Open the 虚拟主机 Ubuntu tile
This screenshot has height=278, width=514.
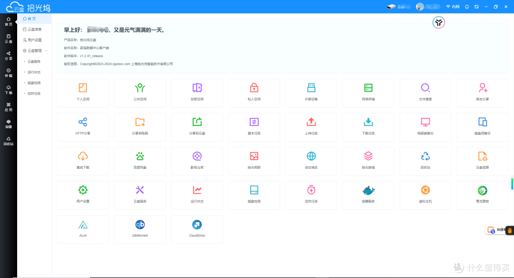pyautogui.click(x=425, y=195)
